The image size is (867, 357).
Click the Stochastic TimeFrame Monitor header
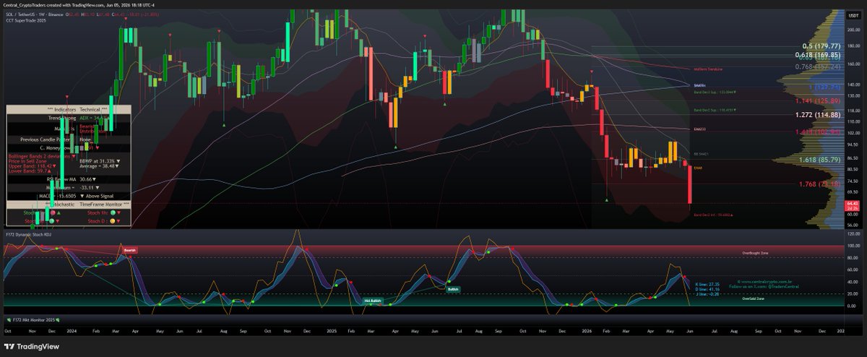pyautogui.click(x=69, y=205)
